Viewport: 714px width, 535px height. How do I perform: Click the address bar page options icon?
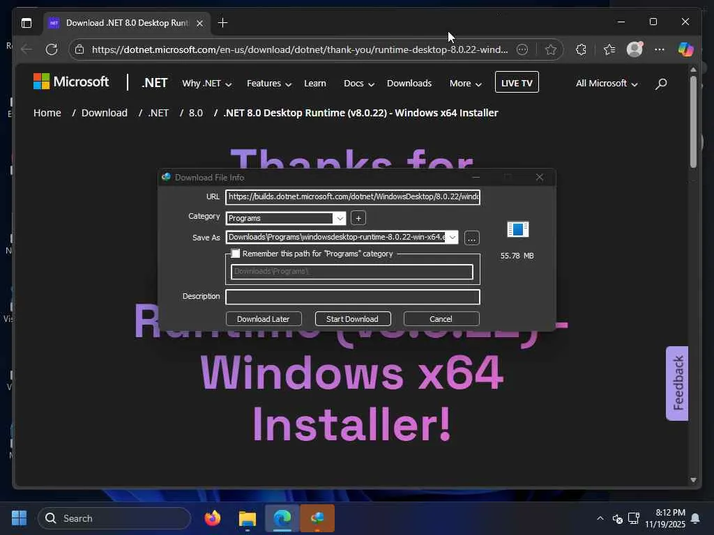[522, 49]
